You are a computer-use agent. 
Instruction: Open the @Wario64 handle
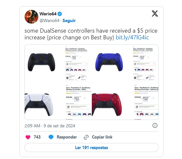[50, 20]
